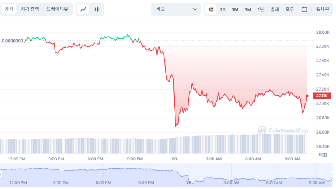Click the CoinMarketCap watermark logo

[x=283, y=130]
